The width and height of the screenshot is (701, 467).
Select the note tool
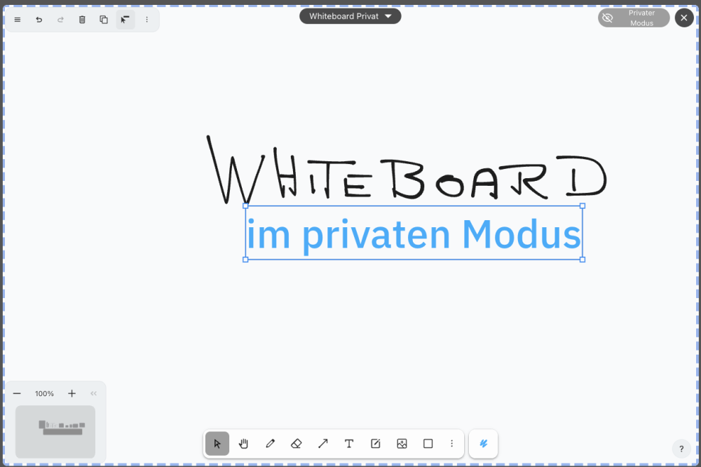[376, 444]
